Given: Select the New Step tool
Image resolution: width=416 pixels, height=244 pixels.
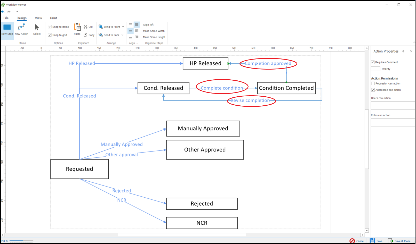Looking at the screenshot, I should coord(7,30).
